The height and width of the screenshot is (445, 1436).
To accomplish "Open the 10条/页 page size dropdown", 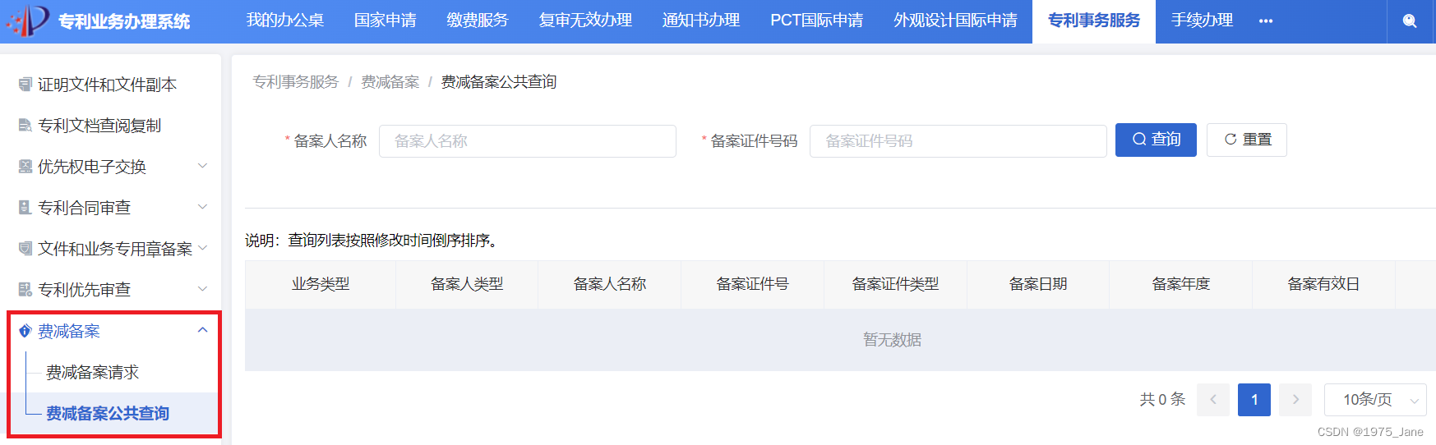I will coord(1375,400).
